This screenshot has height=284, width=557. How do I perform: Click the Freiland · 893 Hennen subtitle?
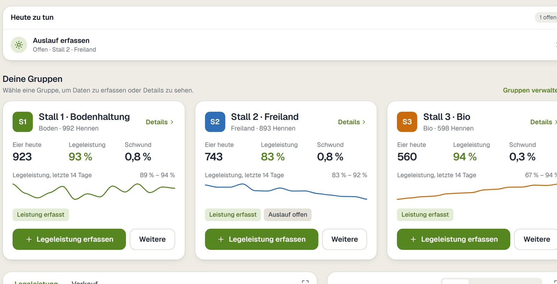coord(263,128)
